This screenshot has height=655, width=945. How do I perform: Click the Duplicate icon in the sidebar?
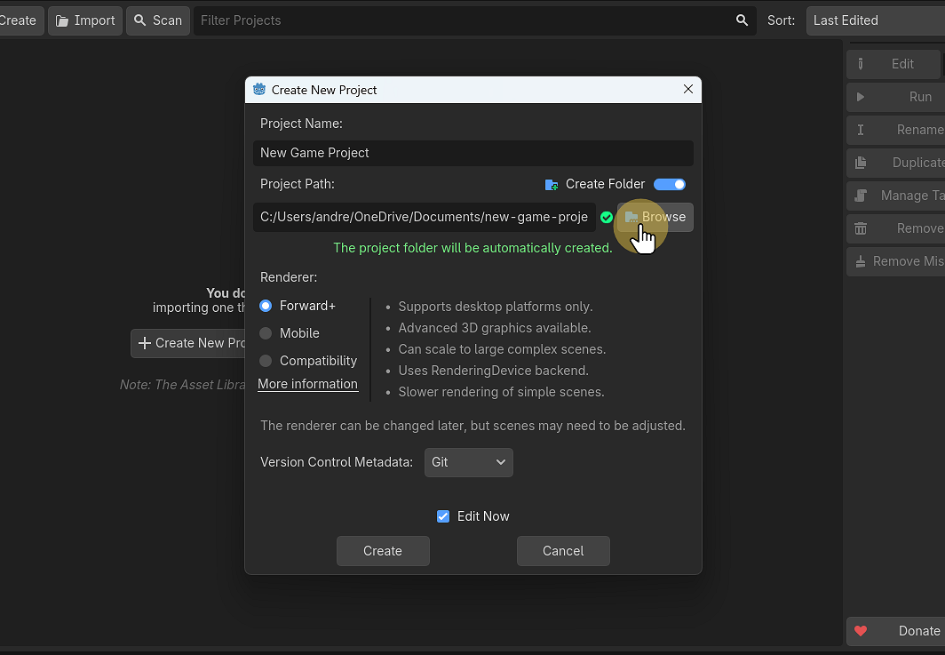pos(862,163)
